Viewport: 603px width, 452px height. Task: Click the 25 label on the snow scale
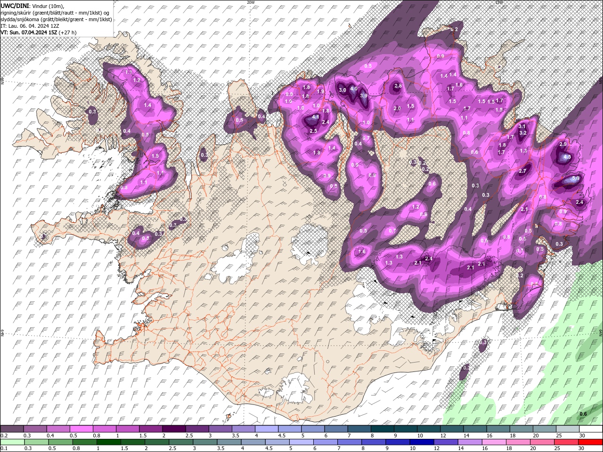[x=559, y=436]
